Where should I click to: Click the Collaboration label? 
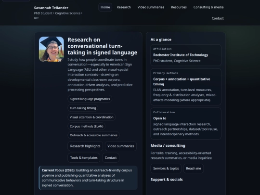(164, 112)
